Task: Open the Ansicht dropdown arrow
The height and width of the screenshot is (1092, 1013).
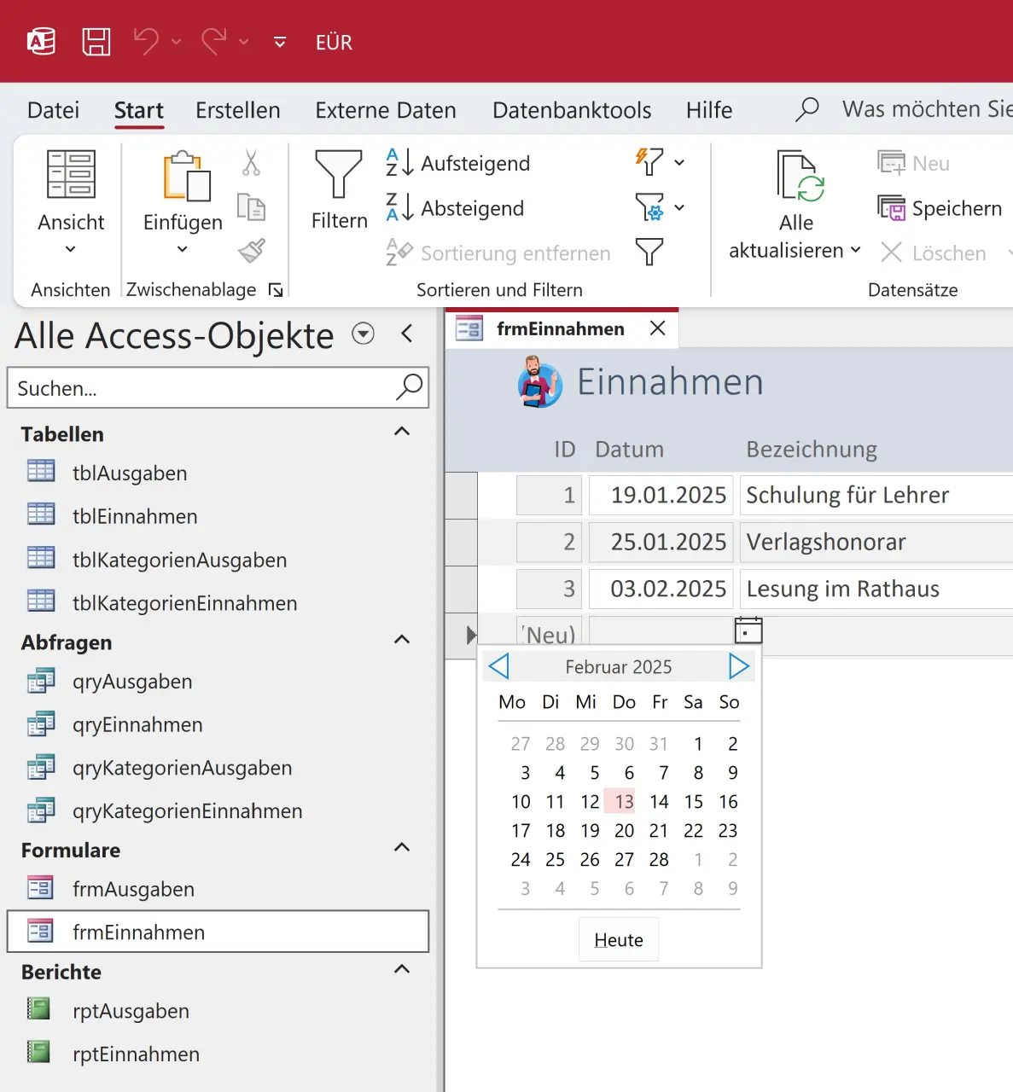Action: [x=71, y=249]
